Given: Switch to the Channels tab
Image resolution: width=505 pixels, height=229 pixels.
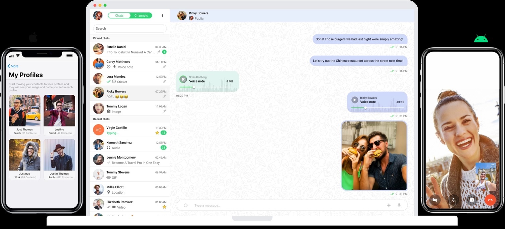Looking at the screenshot, I should tap(141, 15).
